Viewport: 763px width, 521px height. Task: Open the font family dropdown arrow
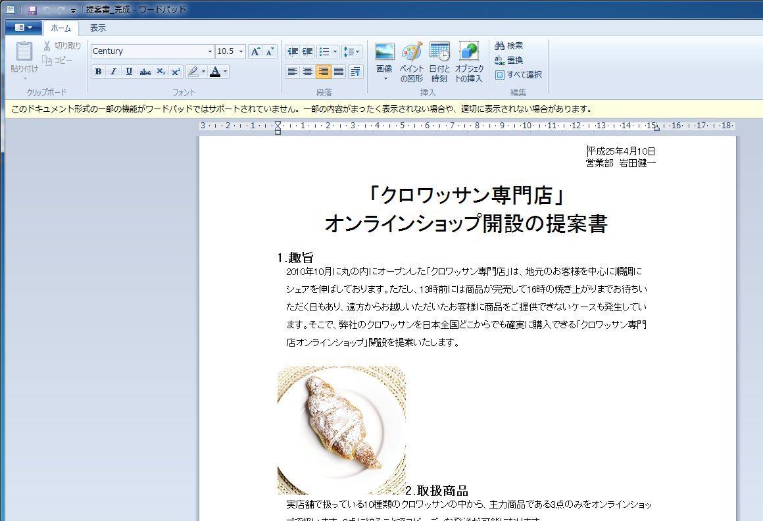click(x=210, y=51)
